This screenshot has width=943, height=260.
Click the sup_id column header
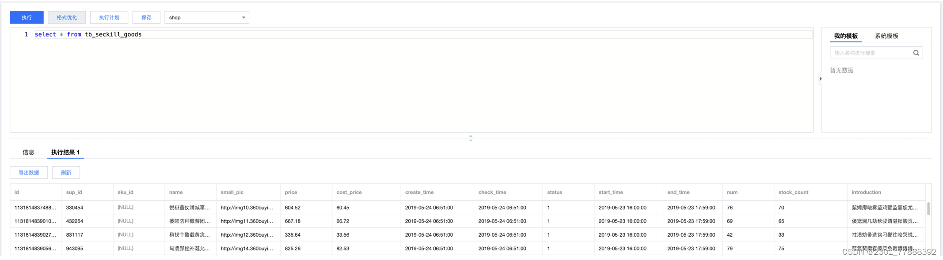pyautogui.click(x=87, y=193)
